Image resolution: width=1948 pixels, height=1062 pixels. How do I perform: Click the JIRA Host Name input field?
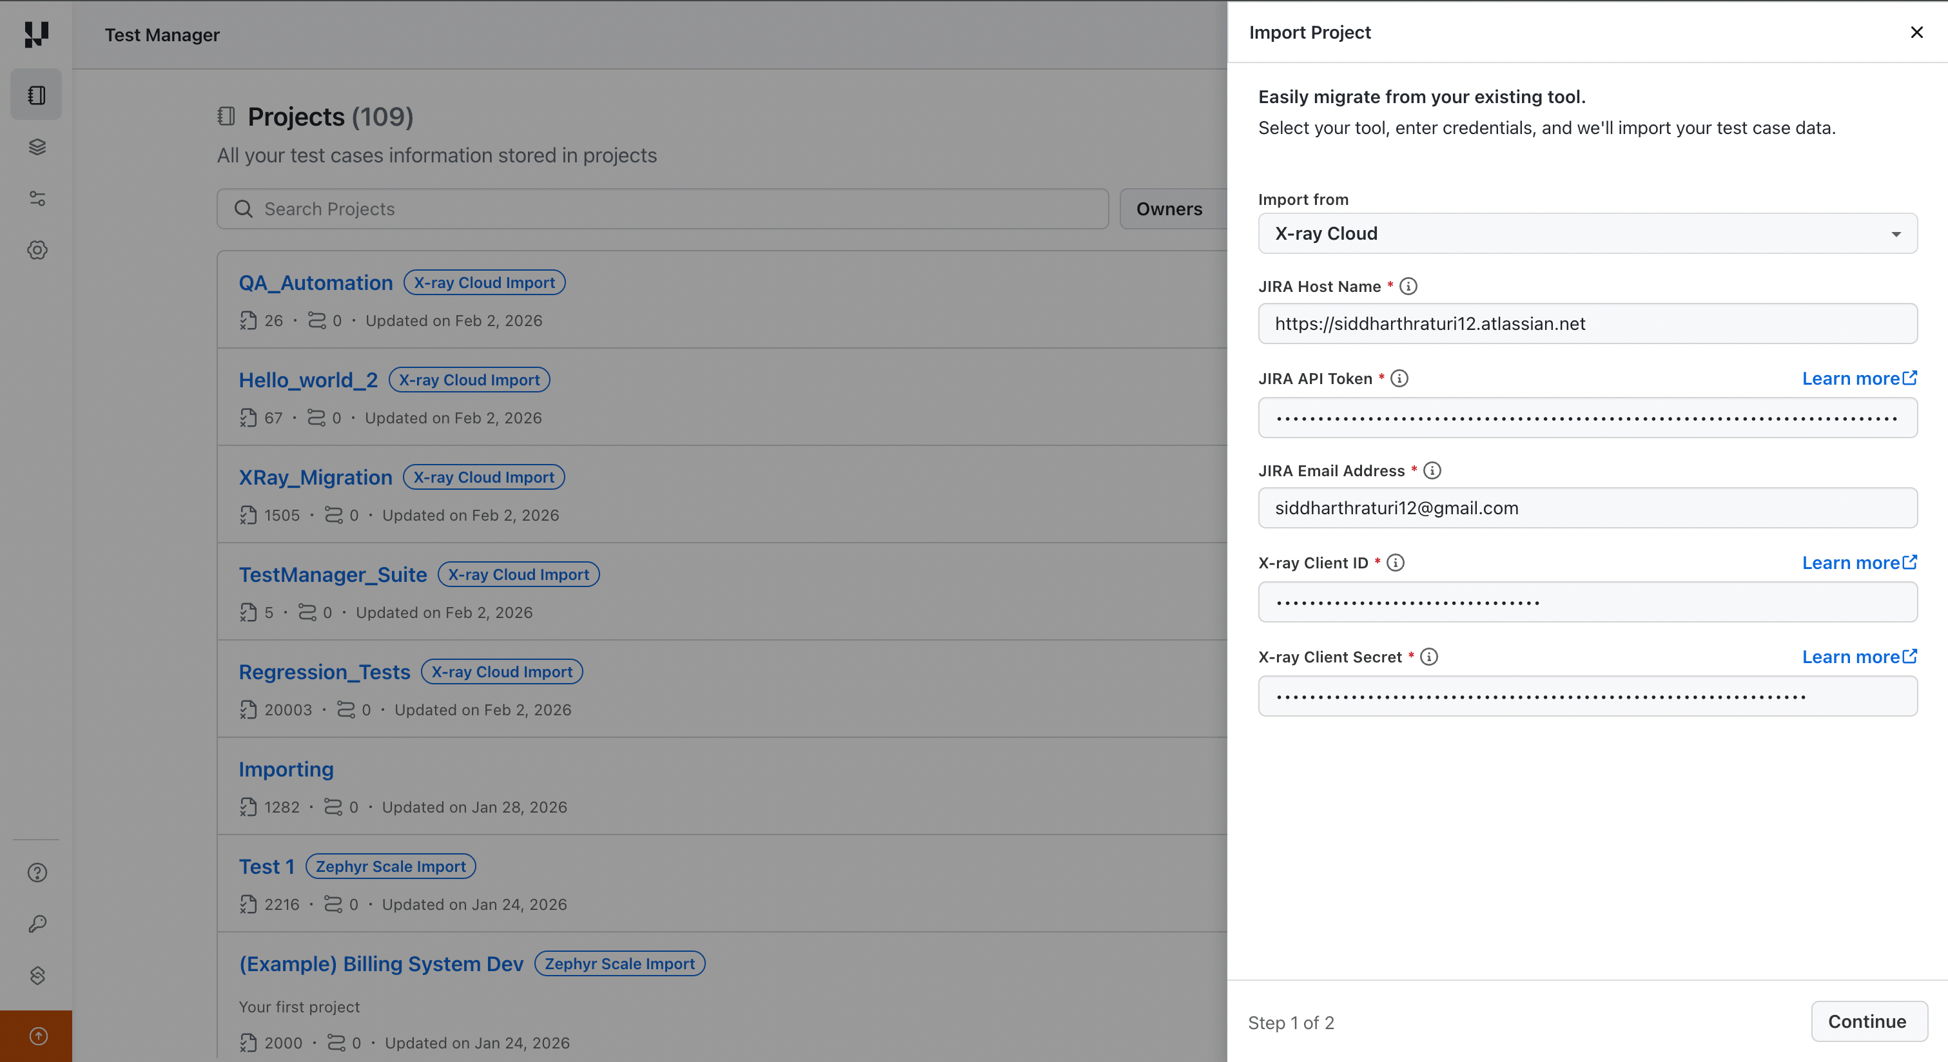(1586, 323)
